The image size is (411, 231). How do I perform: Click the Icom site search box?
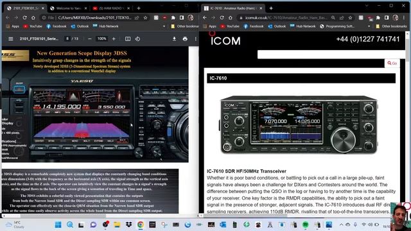[331, 55]
